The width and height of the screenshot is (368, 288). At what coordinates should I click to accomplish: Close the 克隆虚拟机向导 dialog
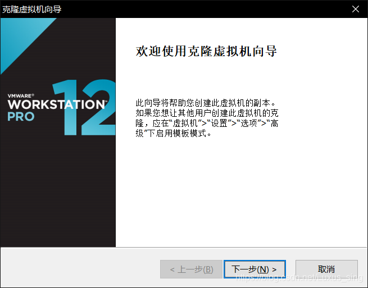355,9
